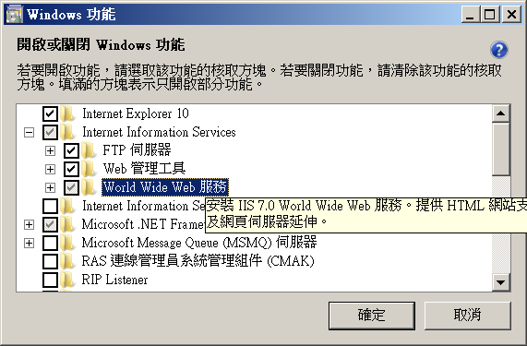
Task: Select the Web 管理工具 tree item
Action: (x=144, y=169)
